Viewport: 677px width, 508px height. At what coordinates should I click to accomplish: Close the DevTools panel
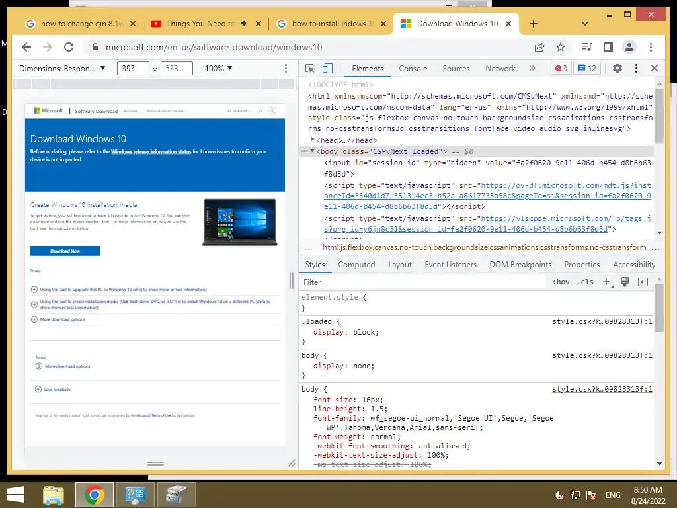[655, 68]
